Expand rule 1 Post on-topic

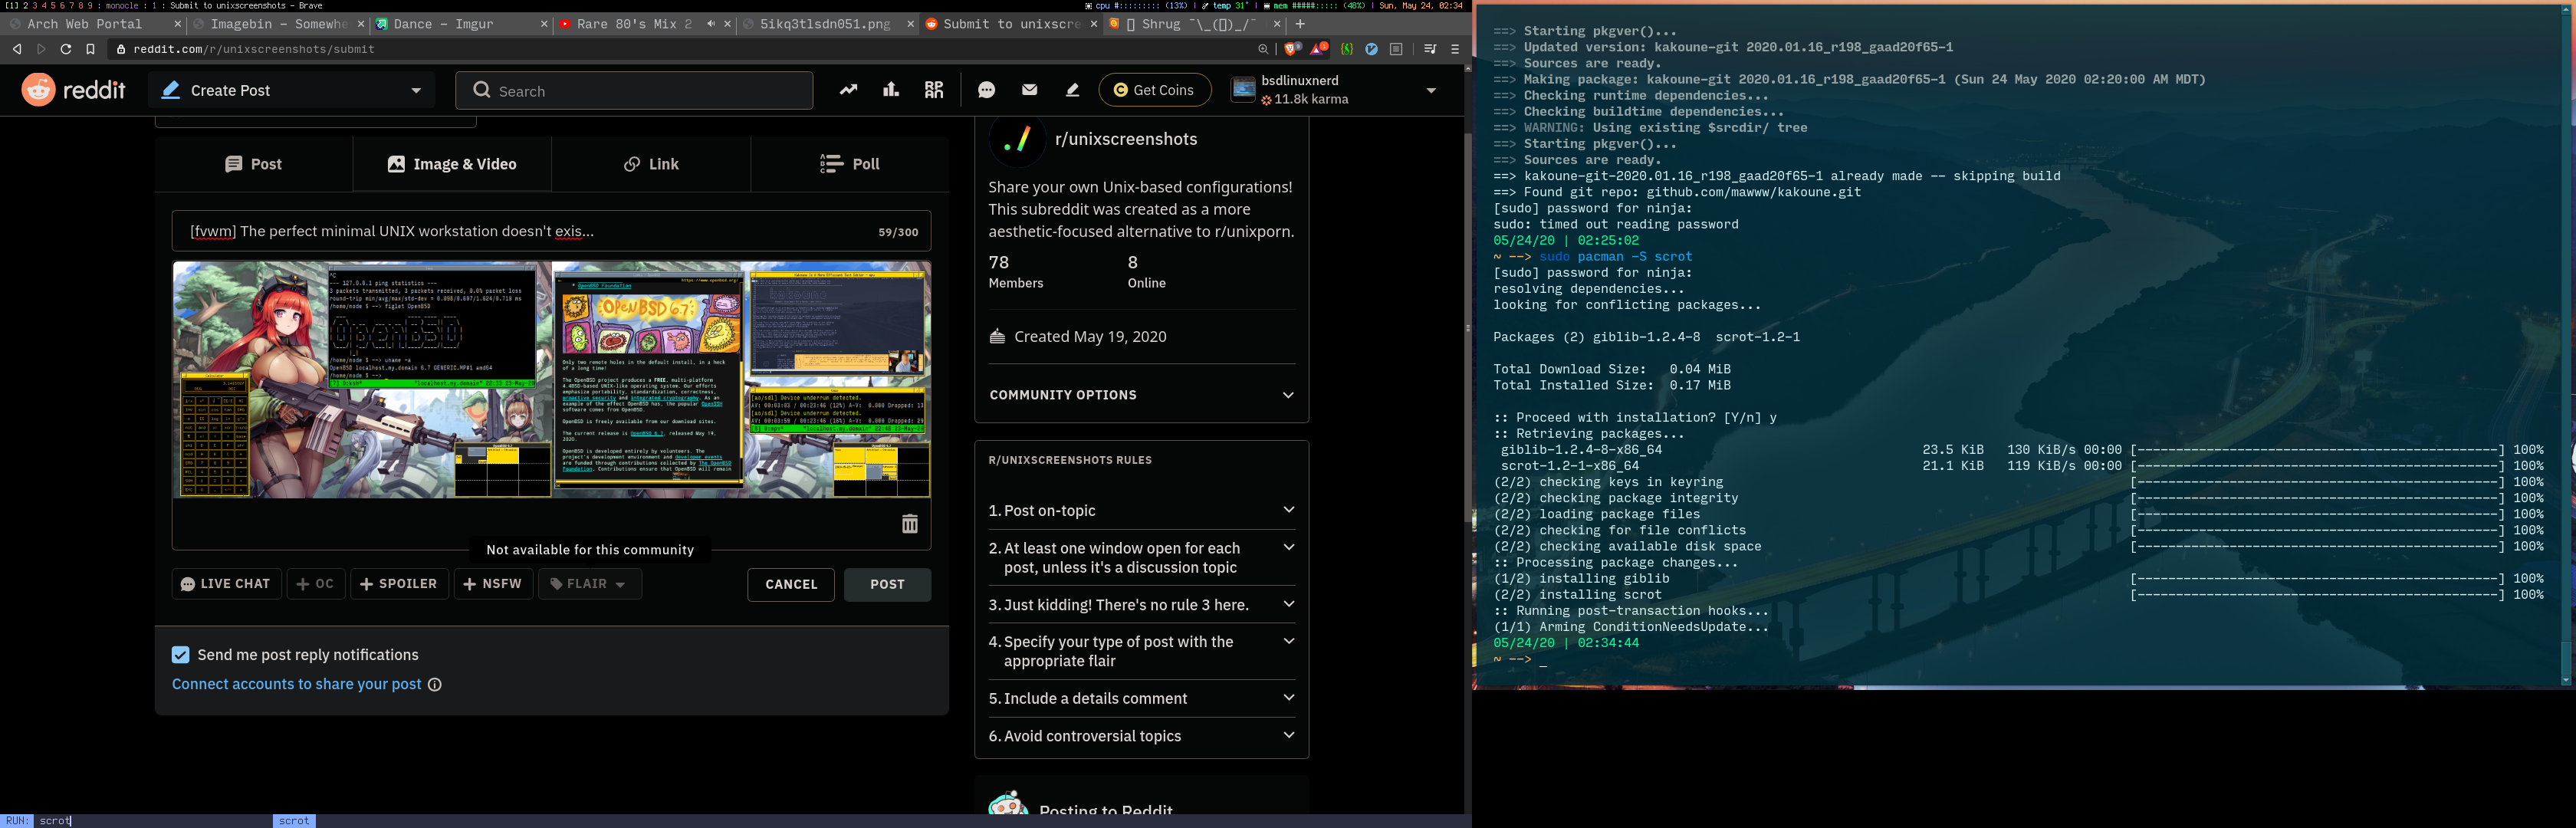(1141, 510)
